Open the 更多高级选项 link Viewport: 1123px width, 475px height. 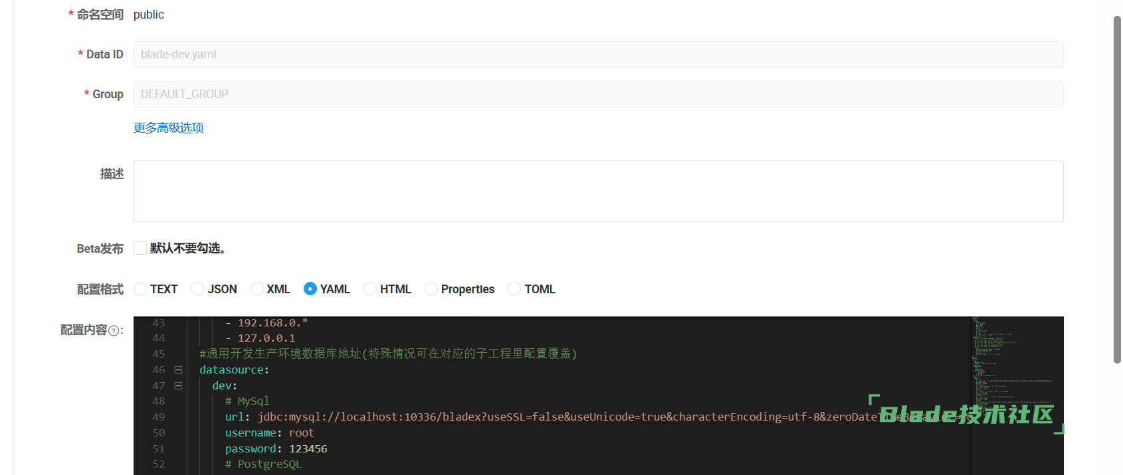coord(169,127)
